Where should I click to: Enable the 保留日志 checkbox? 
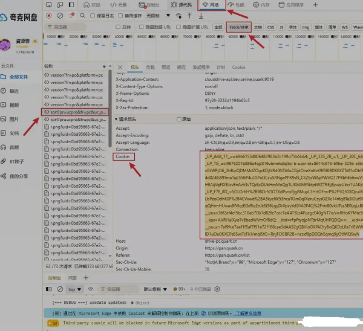pyautogui.click(x=93, y=16)
